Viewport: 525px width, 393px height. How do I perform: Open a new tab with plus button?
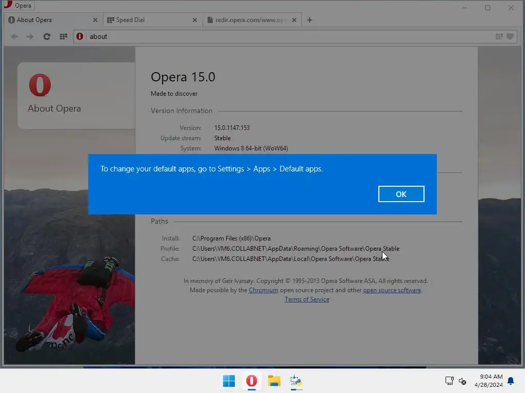pos(310,20)
